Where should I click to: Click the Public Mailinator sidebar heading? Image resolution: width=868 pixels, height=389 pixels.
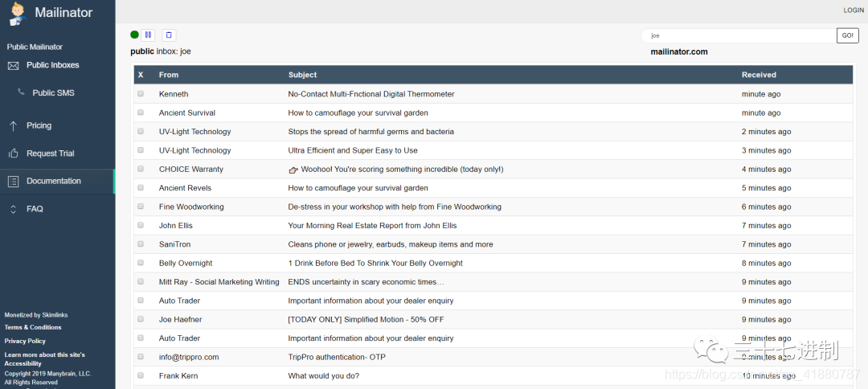coord(35,47)
